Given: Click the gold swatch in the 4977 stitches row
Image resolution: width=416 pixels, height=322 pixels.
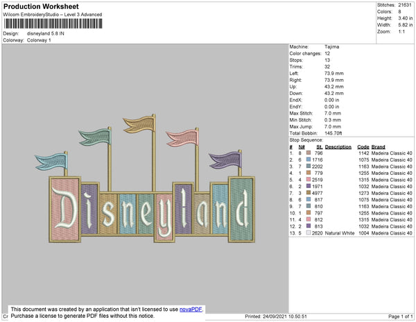Looking at the screenshot, I should (x=309, y=193).
